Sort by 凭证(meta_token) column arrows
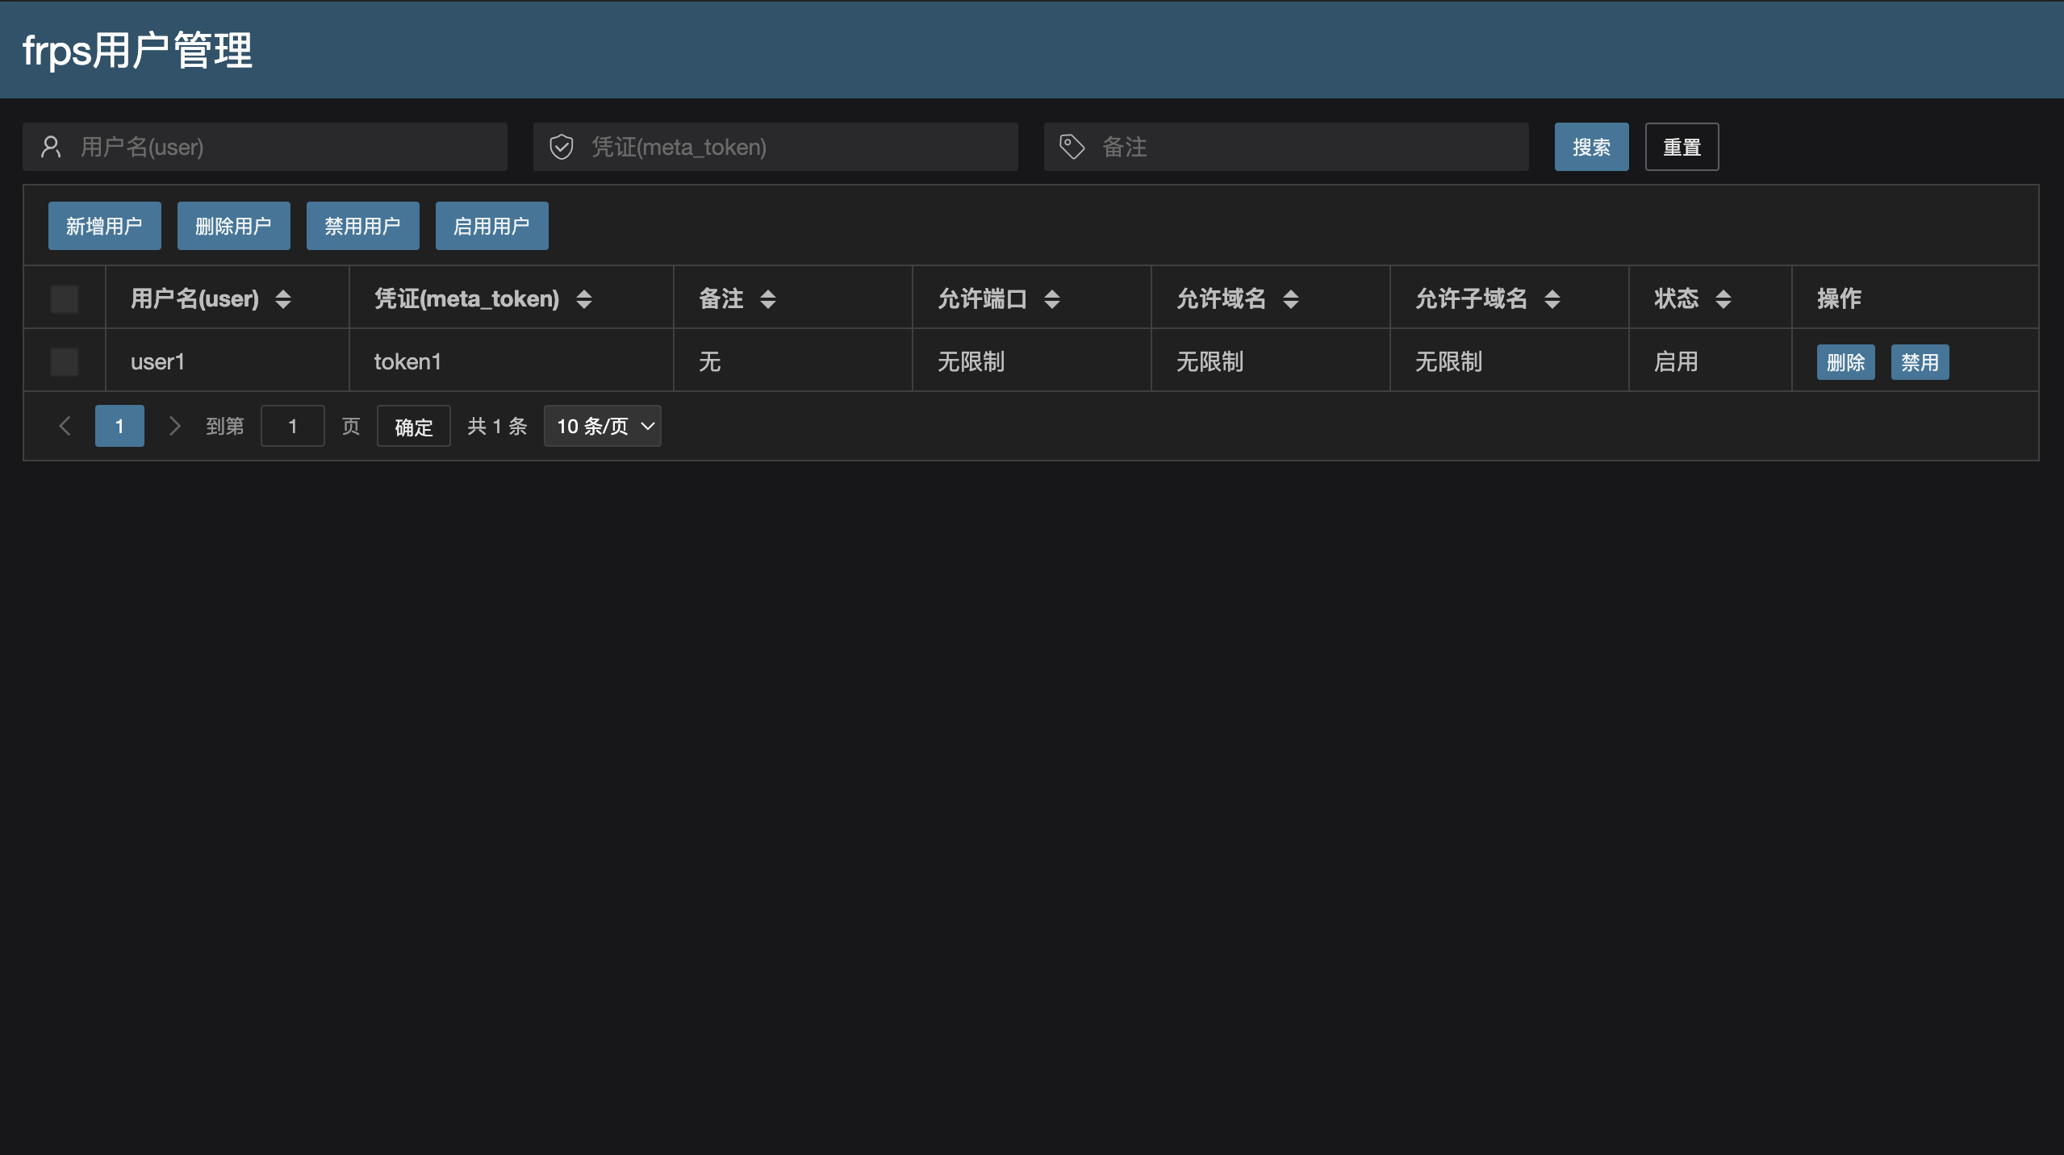This screenshot has height=1155, width=2064. (x=584, y=299)
